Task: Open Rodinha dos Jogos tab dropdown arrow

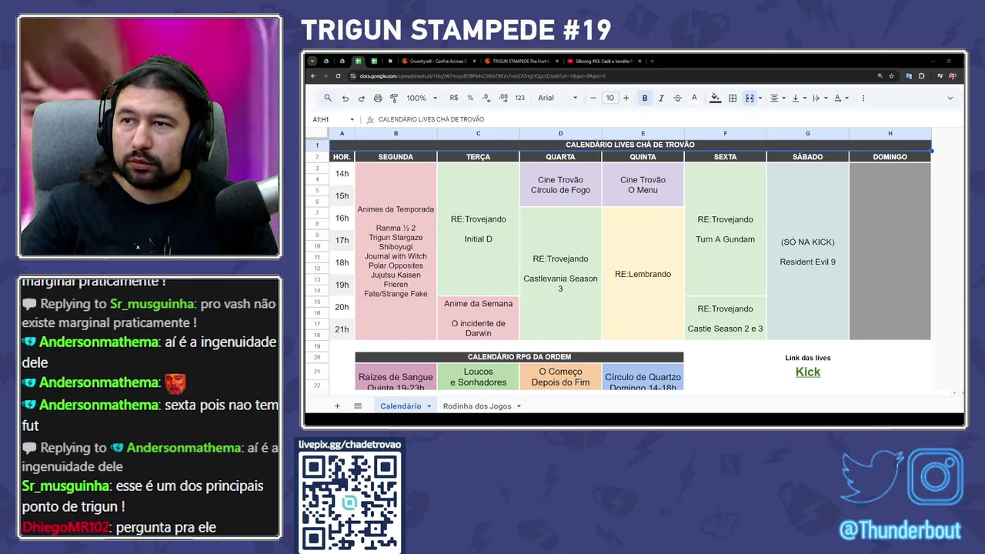Action: click(x=519, y=406)
